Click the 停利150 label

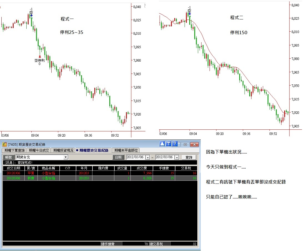click(239, 32)
